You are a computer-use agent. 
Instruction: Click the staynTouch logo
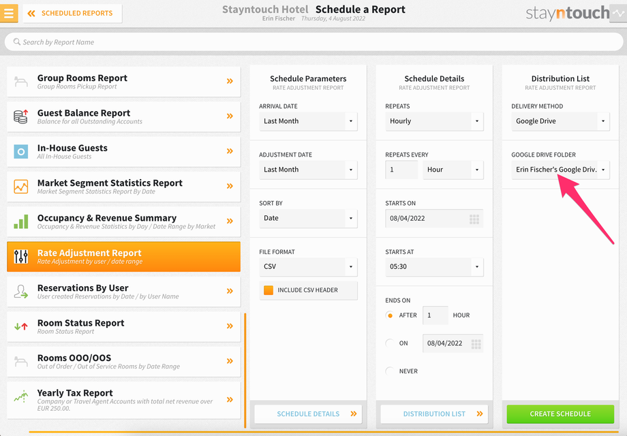coord(567,13)
